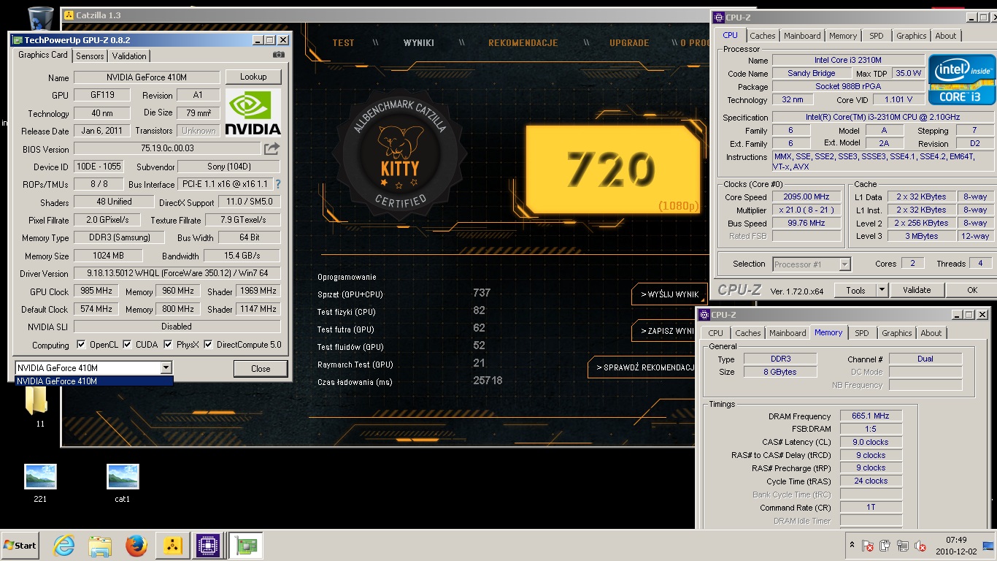Image resolution: width=997 pixels, height=561 pixels.
Task: Open the Processor #1 selection combo box
Action: (811, 264)
